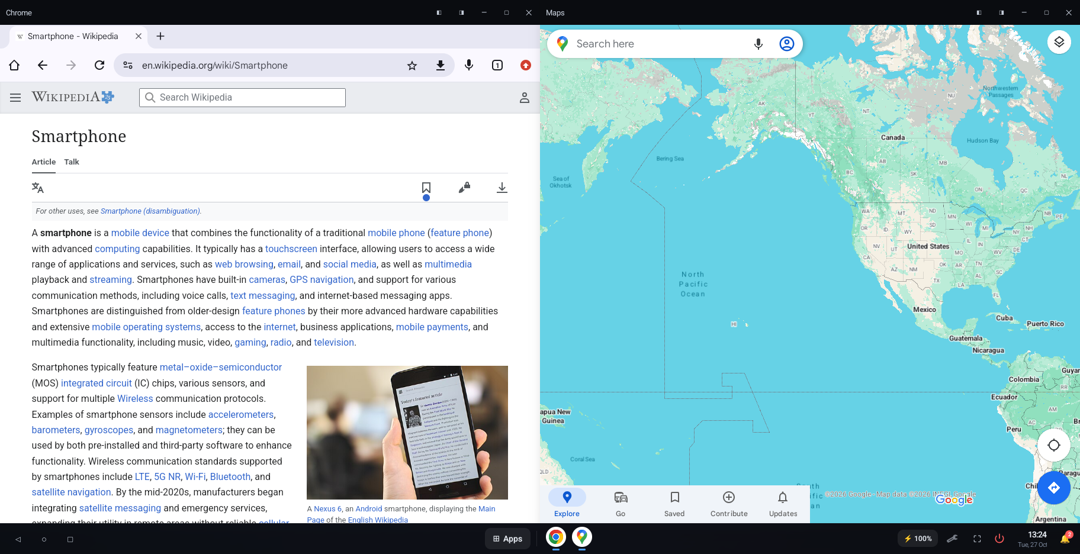The image size is (1080, 554).
Task: Select the Explore tab in Maps
Action: pyautogui.click(x=567, y=504)
